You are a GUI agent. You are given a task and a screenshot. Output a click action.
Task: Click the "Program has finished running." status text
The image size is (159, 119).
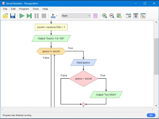[x=17, y=115]
